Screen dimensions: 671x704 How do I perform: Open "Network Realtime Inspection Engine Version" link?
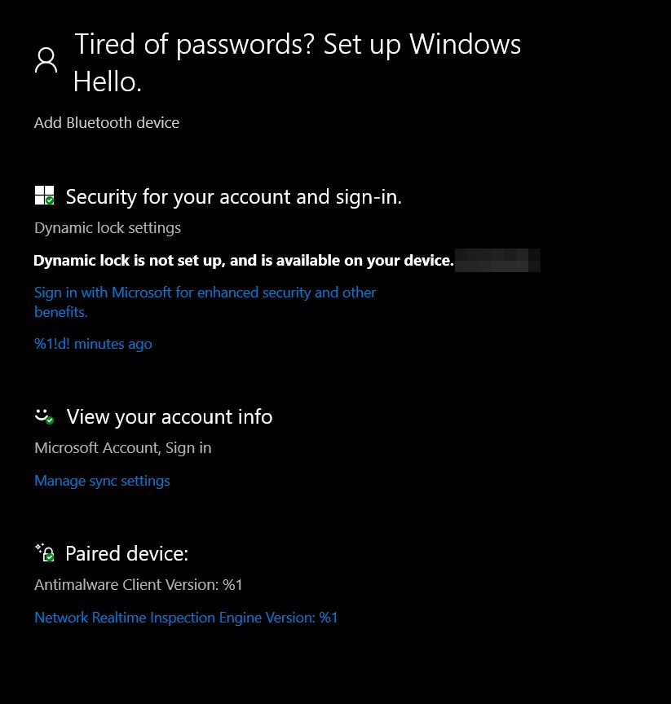186,618
